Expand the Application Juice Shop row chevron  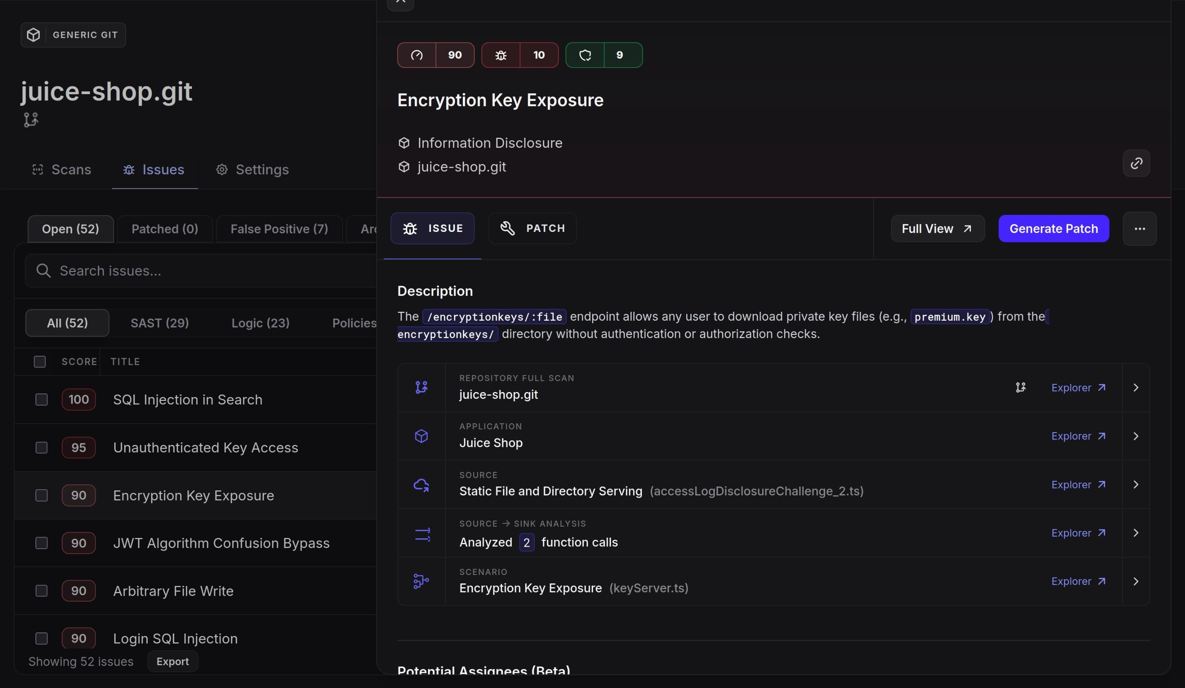point(1136,436)
